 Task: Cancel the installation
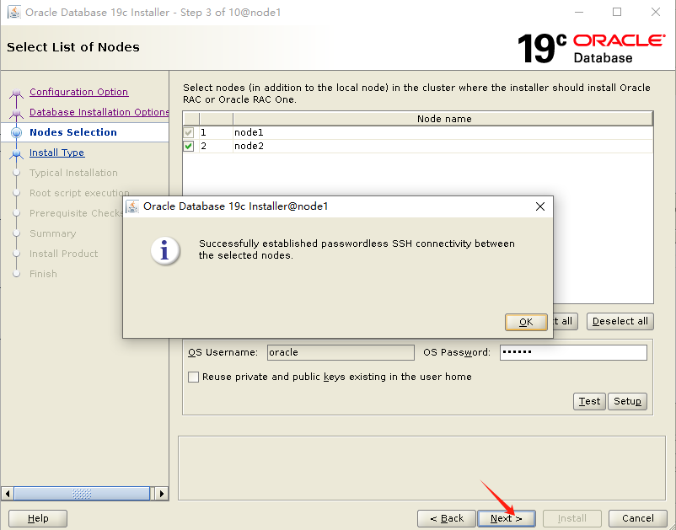[x=637, y=518]
